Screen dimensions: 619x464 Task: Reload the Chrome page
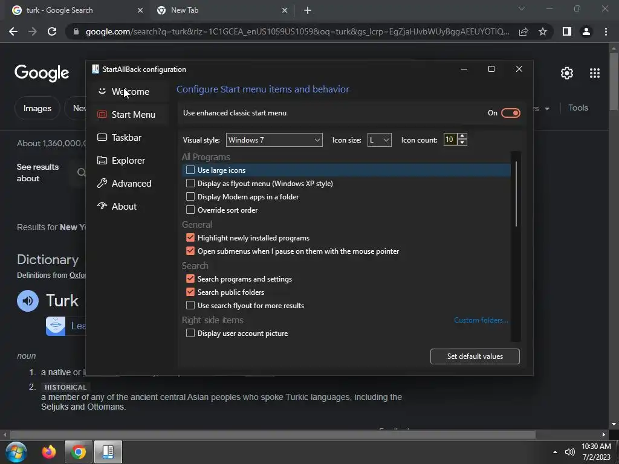tap(52, 31)
